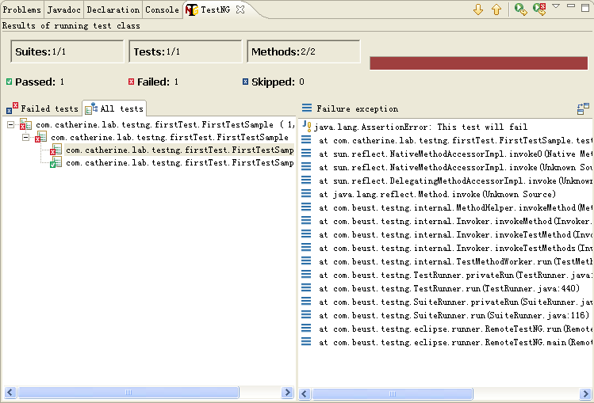The height and width of the screenshot is (403, 594).
Task: Click the rerun last test icon
Action: [x=520, y=10]
